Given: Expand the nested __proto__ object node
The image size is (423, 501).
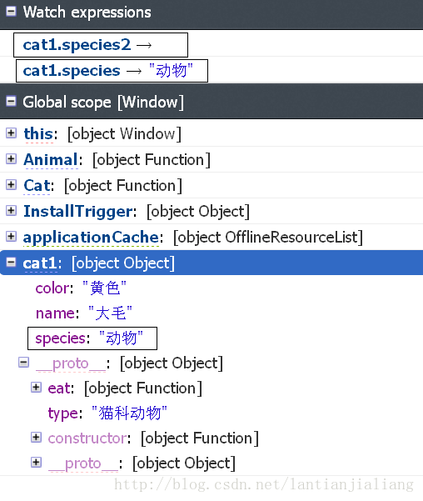Looking at the screenshot, I should [x=36, y=463].
